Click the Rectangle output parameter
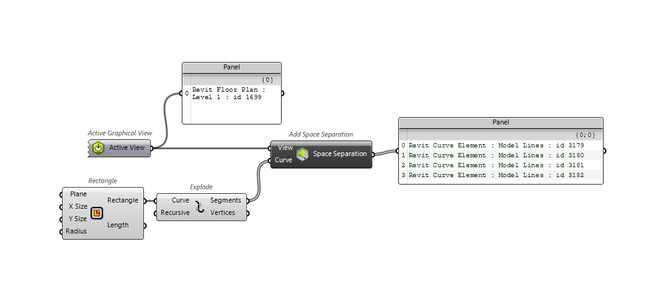Image resolution: width=665 pixels, height=301 pixels. tap(122, 200)
